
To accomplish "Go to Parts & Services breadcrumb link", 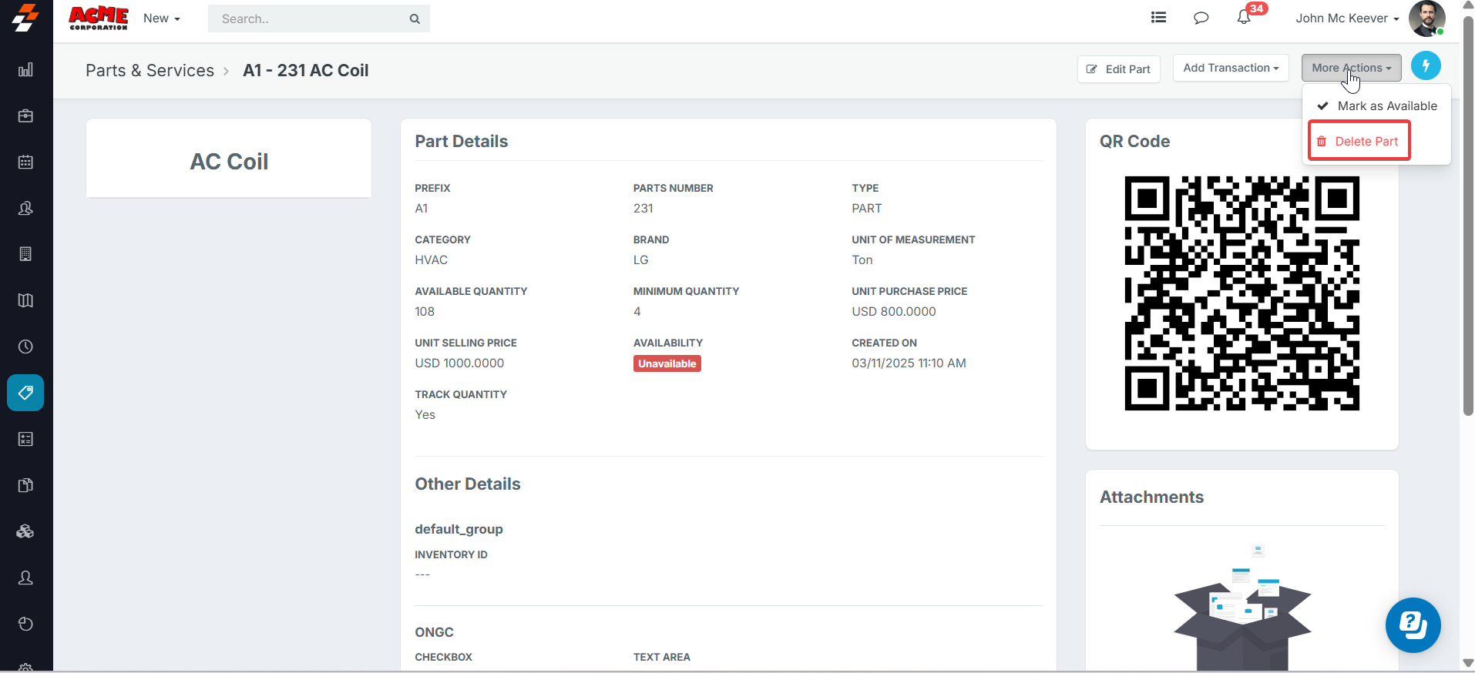I will tap(150, 71).
